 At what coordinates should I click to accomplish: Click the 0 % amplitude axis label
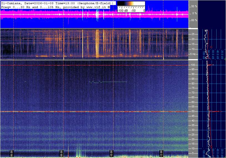(194, 13)
